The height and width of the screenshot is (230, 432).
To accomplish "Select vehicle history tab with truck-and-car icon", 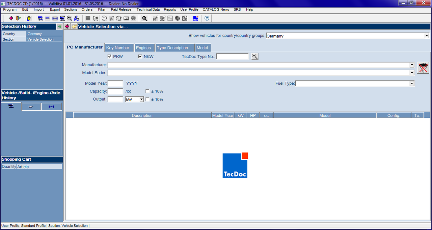I will pyautogui.click(x=11, y=107).
